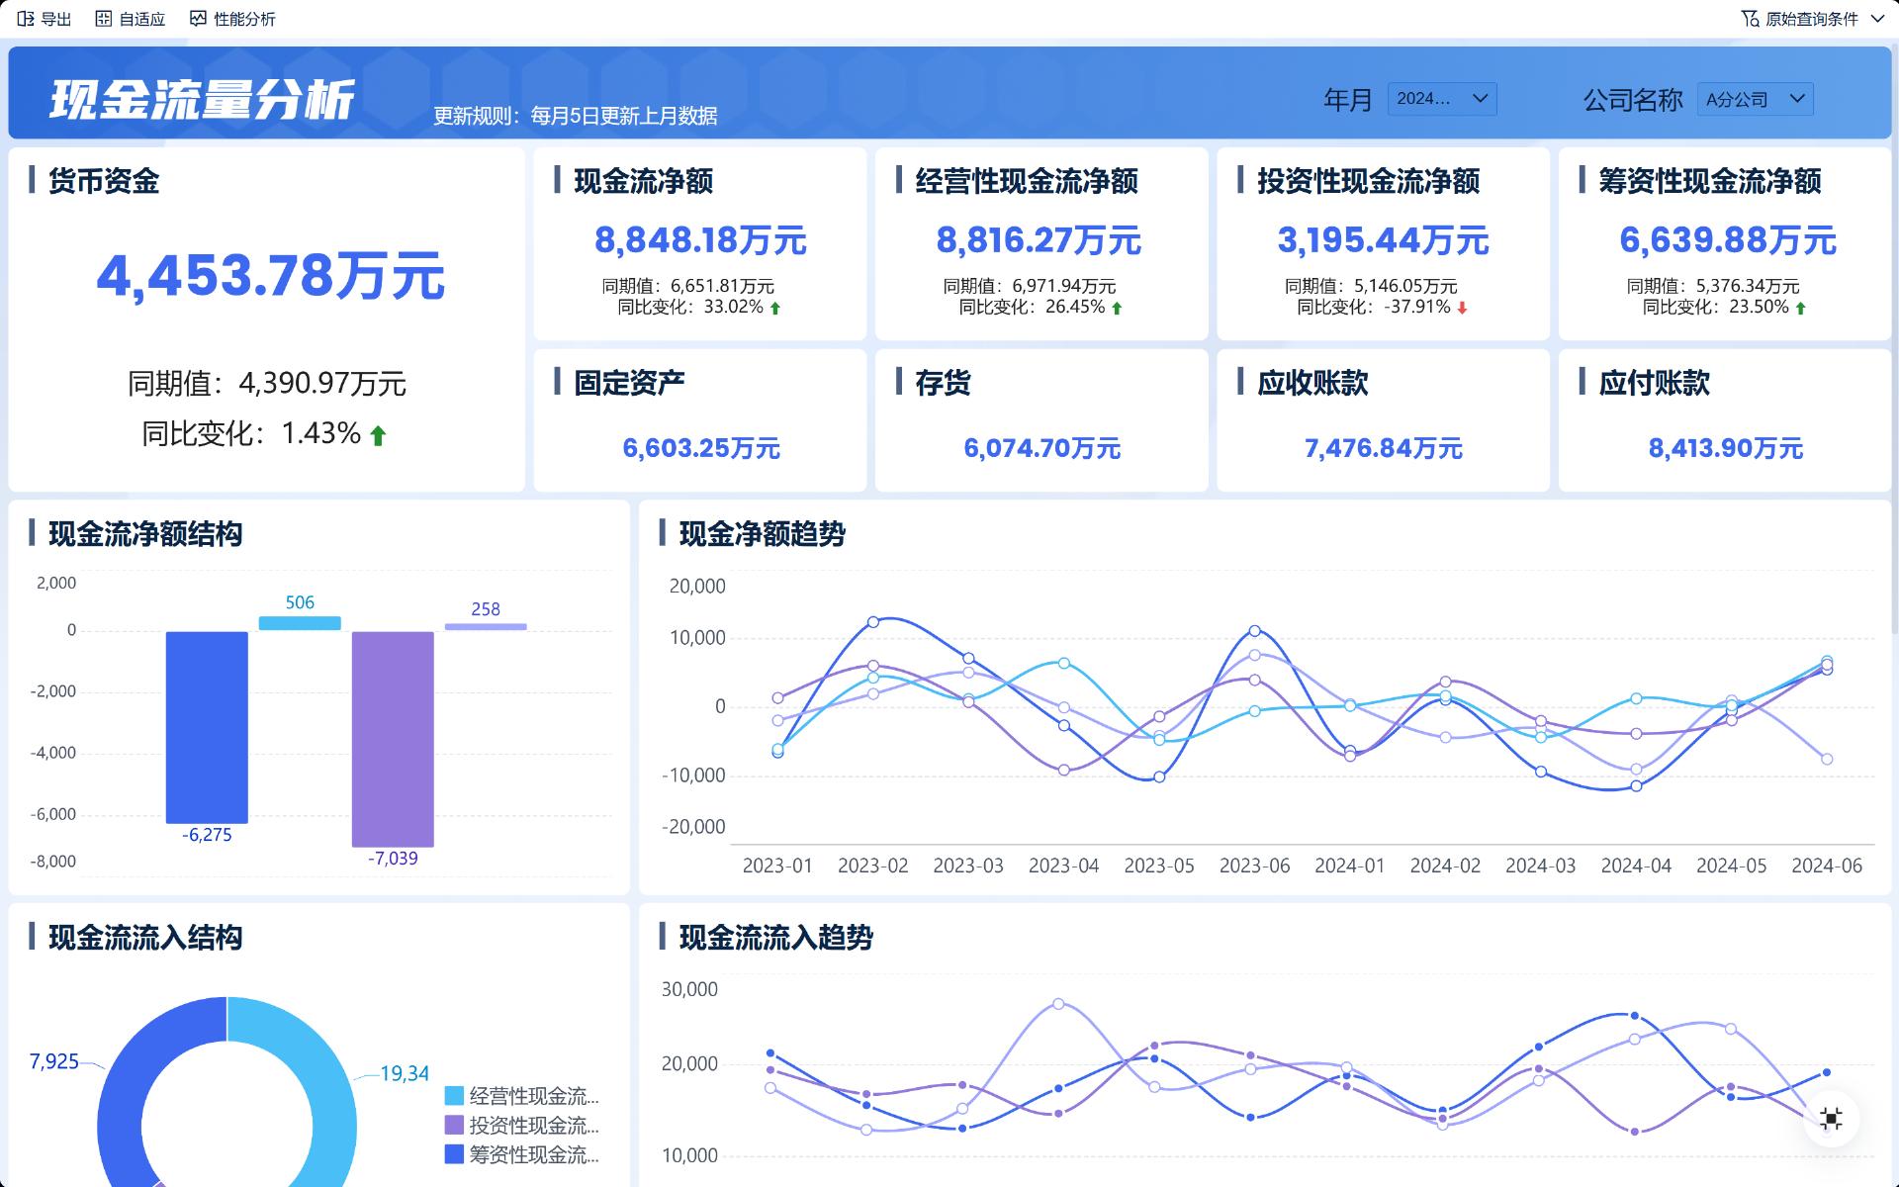The width and height of the screenshot is (1899, 1187).
Task: Click the 应收账款 card value
Action: (1383, 448)
